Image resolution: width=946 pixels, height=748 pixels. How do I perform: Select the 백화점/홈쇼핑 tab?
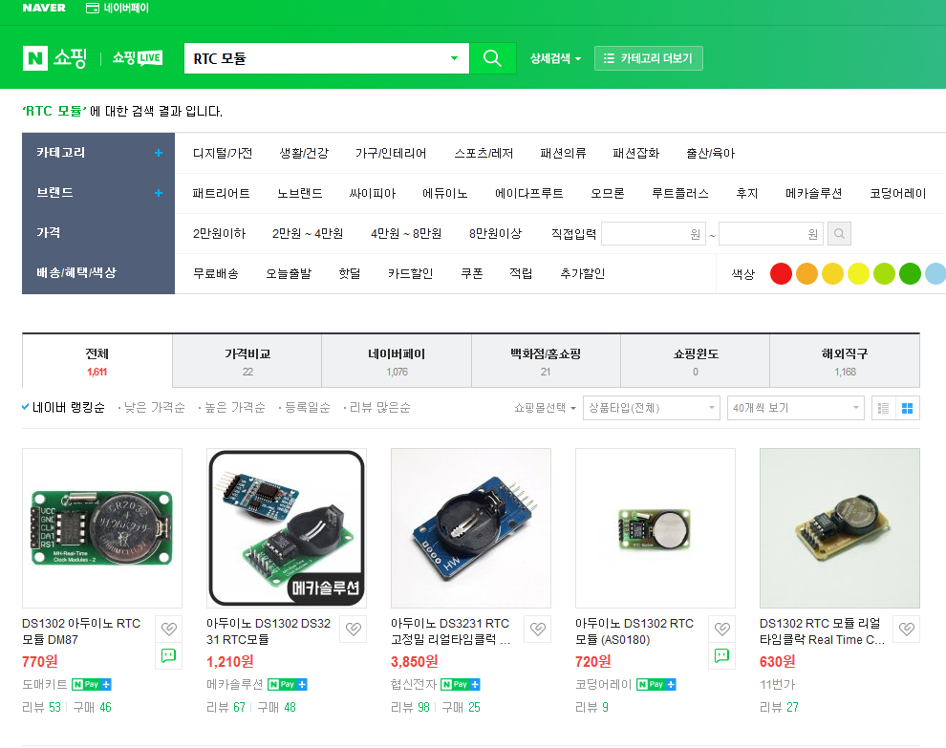coord(546,361)
